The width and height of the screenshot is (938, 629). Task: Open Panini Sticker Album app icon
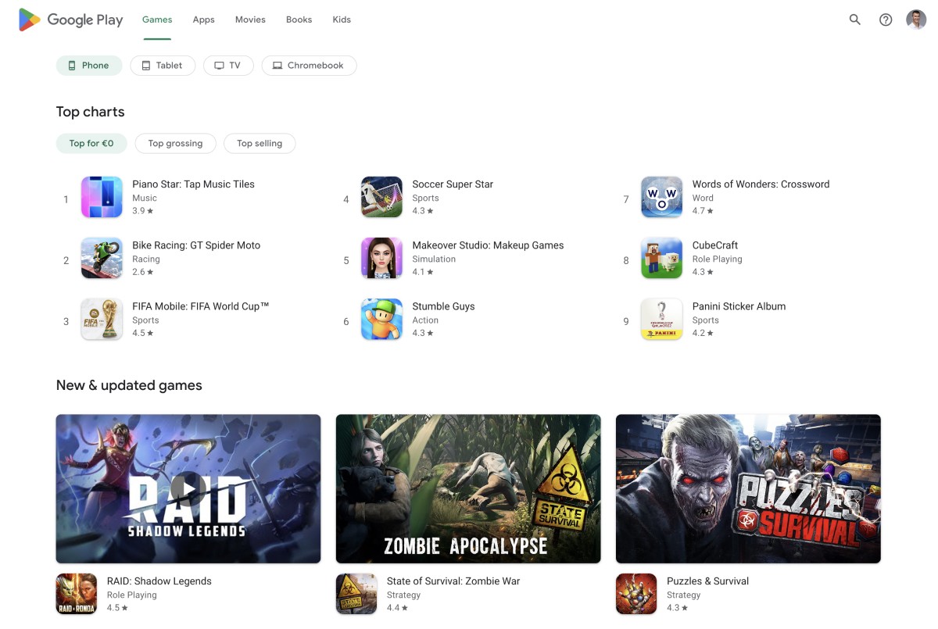661,319
